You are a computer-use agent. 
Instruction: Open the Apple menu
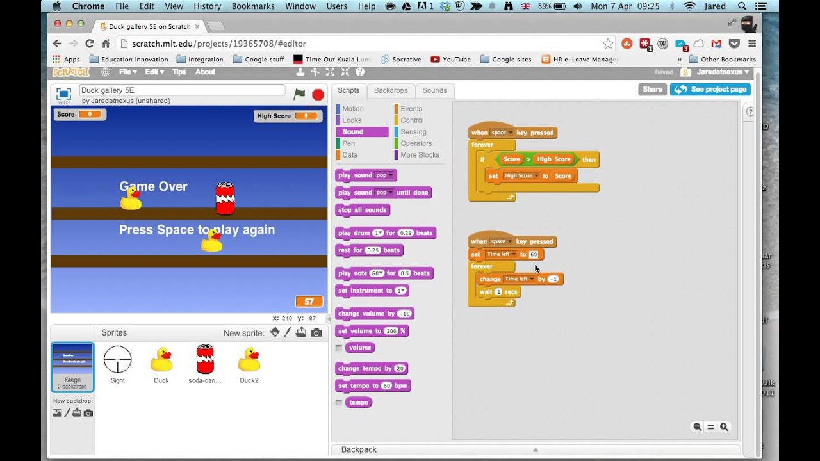pos(56,6)
